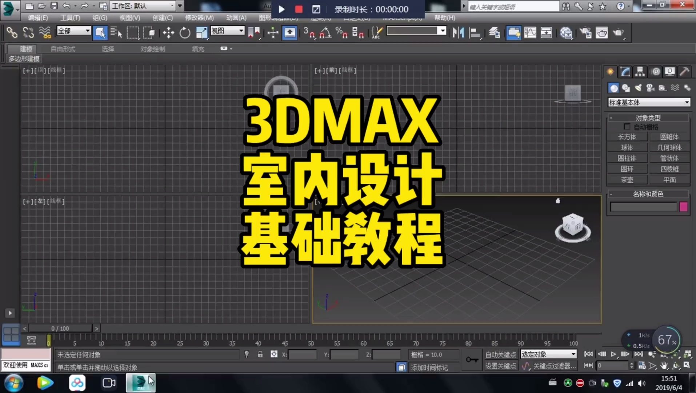Toggle Angle Snap
Viewport: 696px width, 393px height.
(x=325, y=33)
